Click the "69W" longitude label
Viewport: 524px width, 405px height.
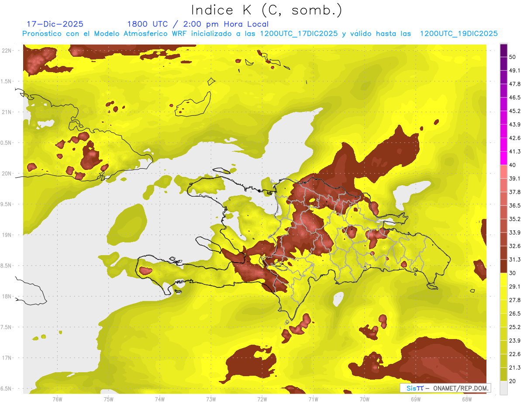[415, 399]
